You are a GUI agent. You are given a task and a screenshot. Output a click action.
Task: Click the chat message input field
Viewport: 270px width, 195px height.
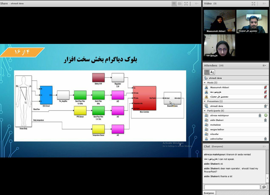pos(232,187)
